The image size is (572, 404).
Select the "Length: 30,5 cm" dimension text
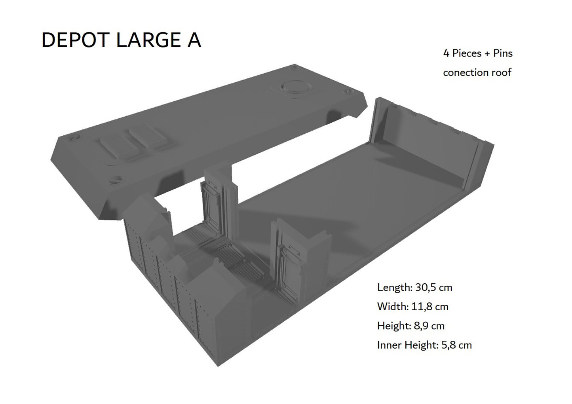[414, 287]
